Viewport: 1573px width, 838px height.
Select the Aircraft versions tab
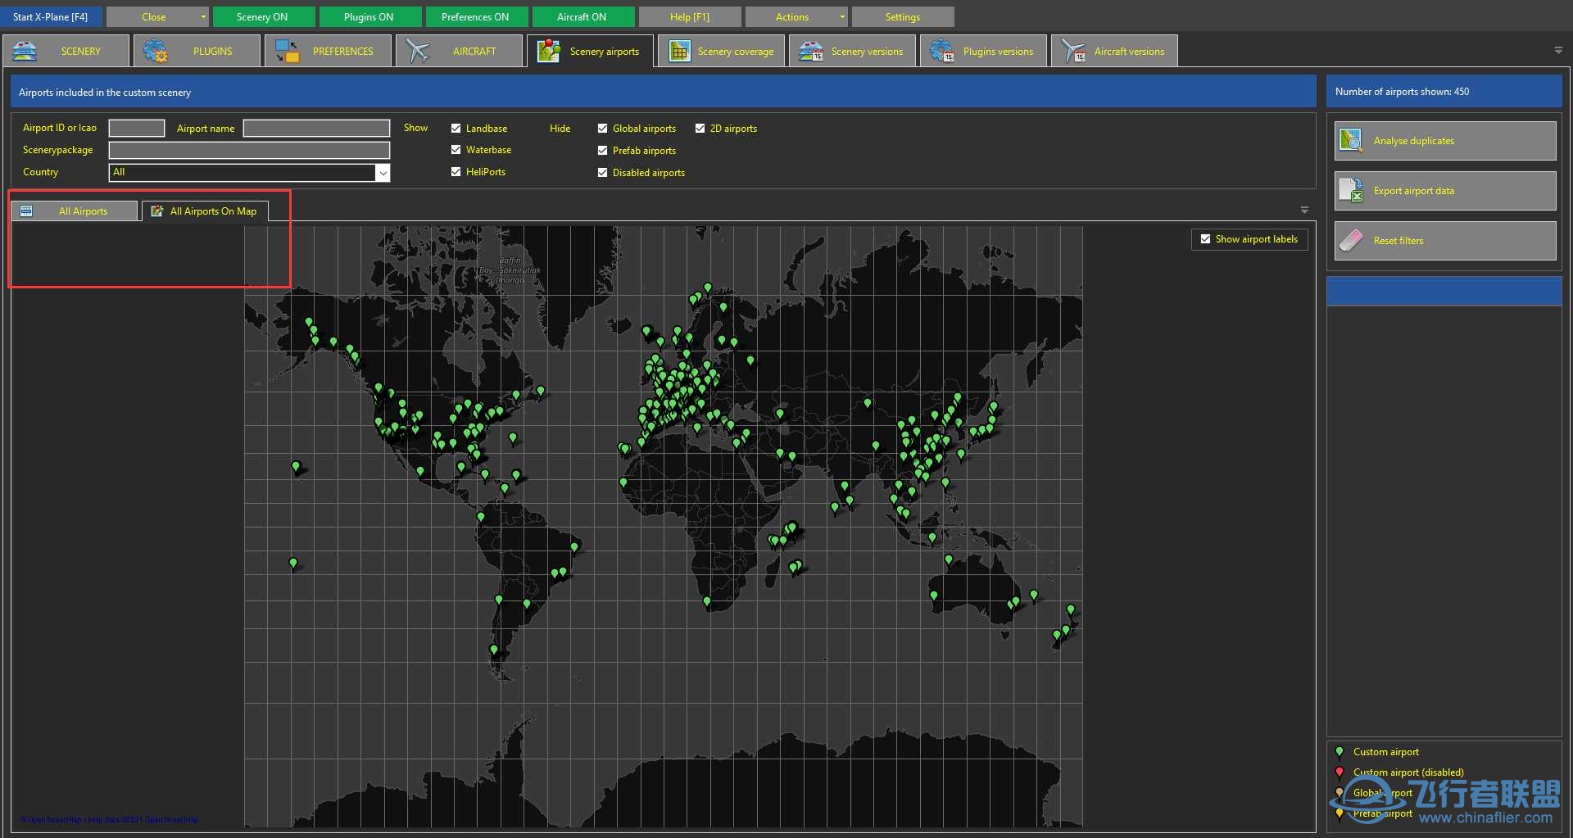[1114, 51]
